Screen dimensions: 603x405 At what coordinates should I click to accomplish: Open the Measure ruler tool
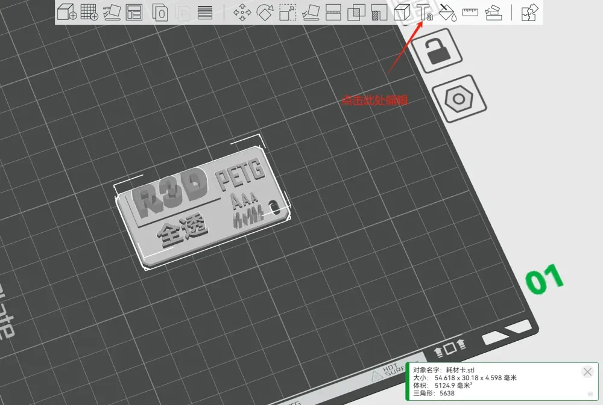point(470,12)
